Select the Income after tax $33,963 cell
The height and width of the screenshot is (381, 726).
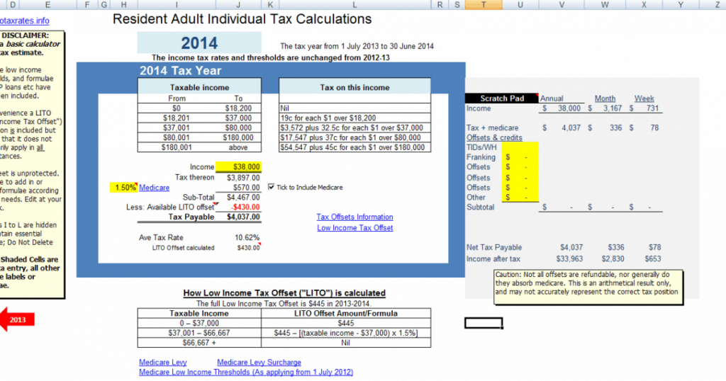tap(562, 259)
